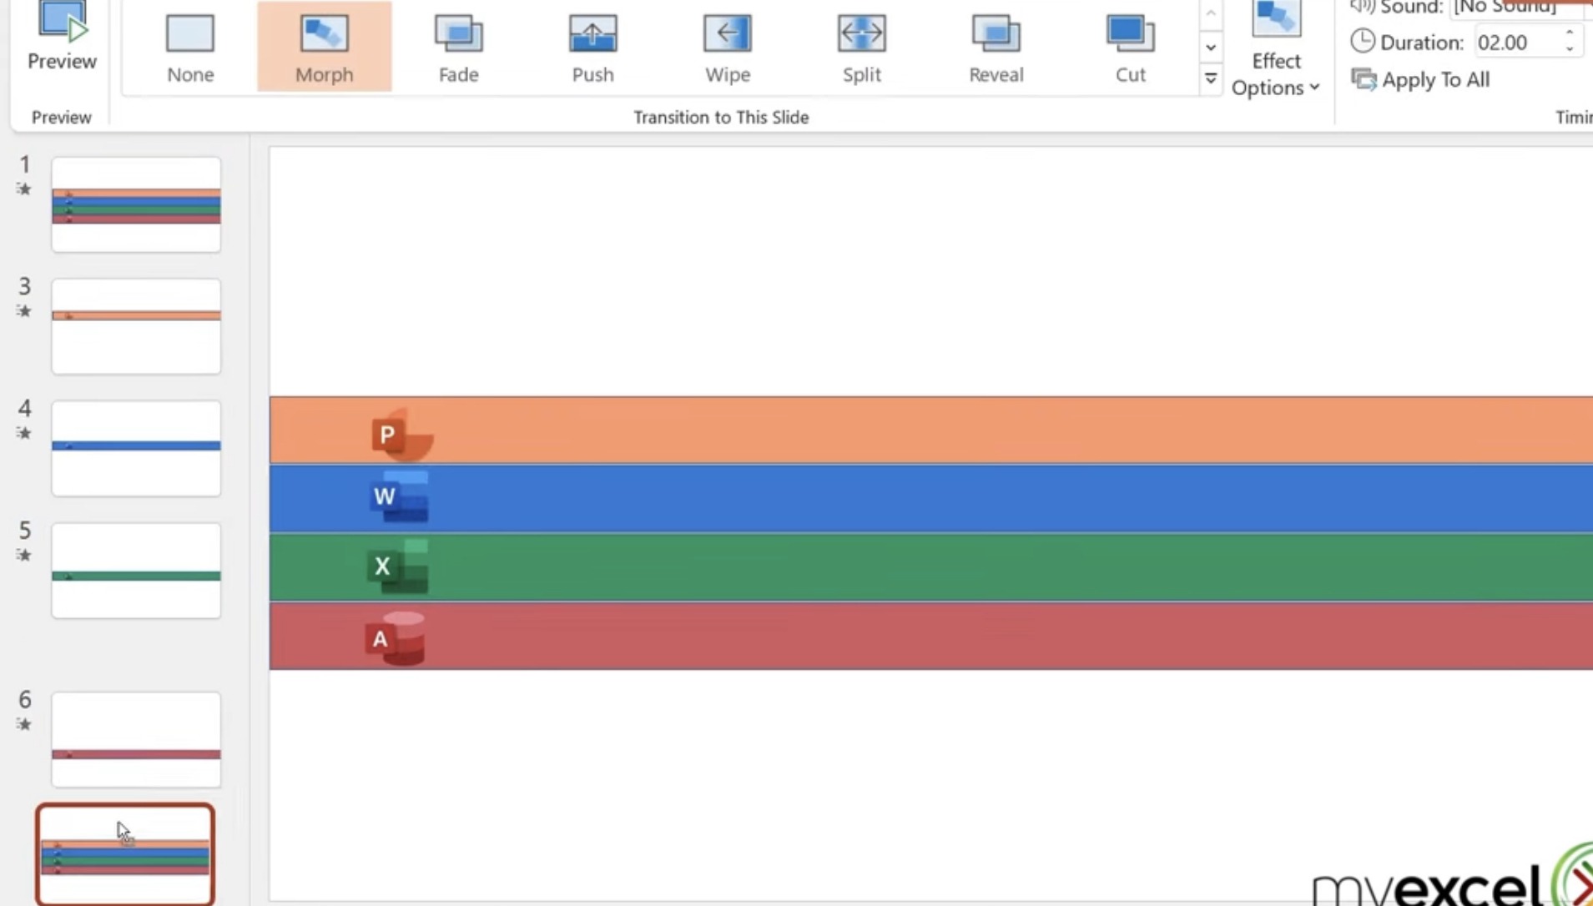The image size is (1593, 906).
Task: Click transition star under slide 6
Action: tap(24, 724)
